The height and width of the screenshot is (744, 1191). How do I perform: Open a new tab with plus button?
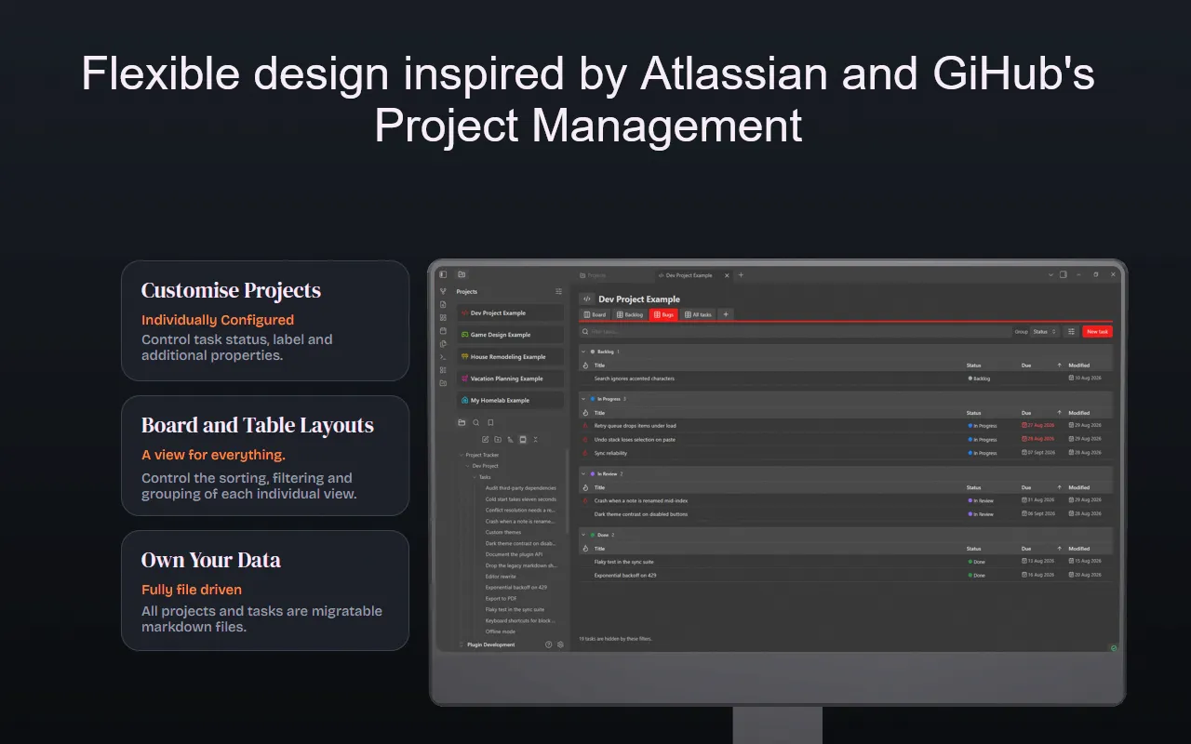pyautogui.click(x=741, y=275)
